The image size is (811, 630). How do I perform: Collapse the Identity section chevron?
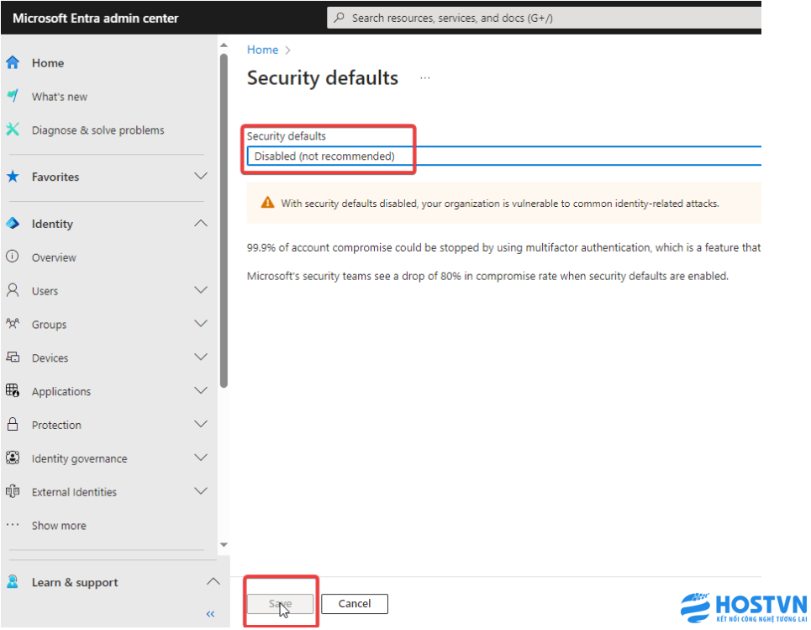[x=201, y=223]
